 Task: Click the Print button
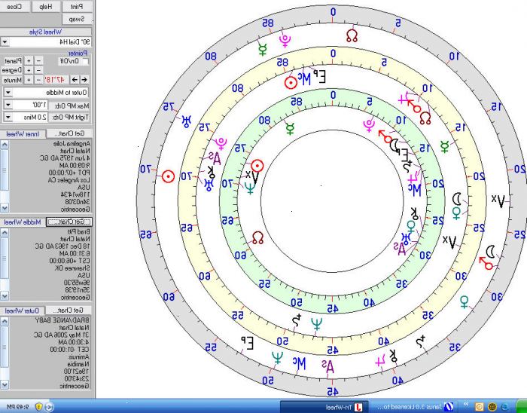[x=78, y=6]
